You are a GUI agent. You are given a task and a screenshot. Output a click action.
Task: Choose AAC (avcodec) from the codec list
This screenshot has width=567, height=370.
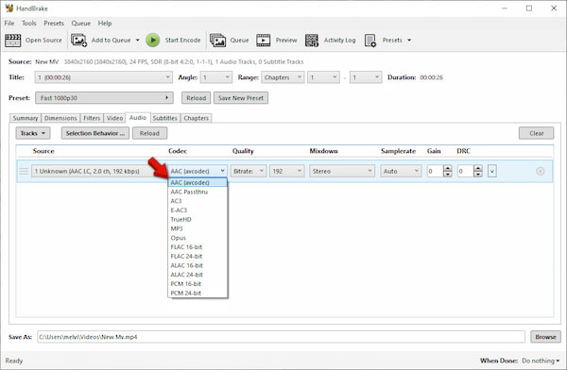pyautogui.click(x=198, y=183)
